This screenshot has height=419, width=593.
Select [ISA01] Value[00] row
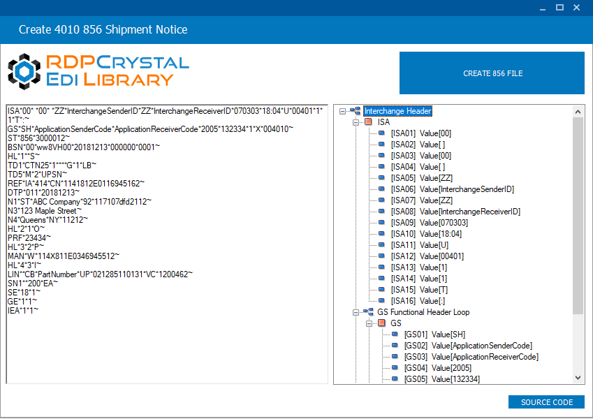[x=421, y=133]
